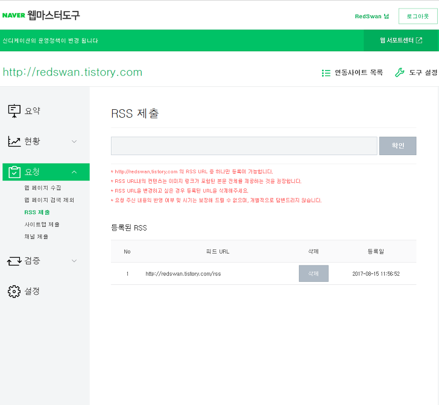Click the 2017-08-15 11:56:52 date cell
The image size is (439, 405).
pos(376,273)
